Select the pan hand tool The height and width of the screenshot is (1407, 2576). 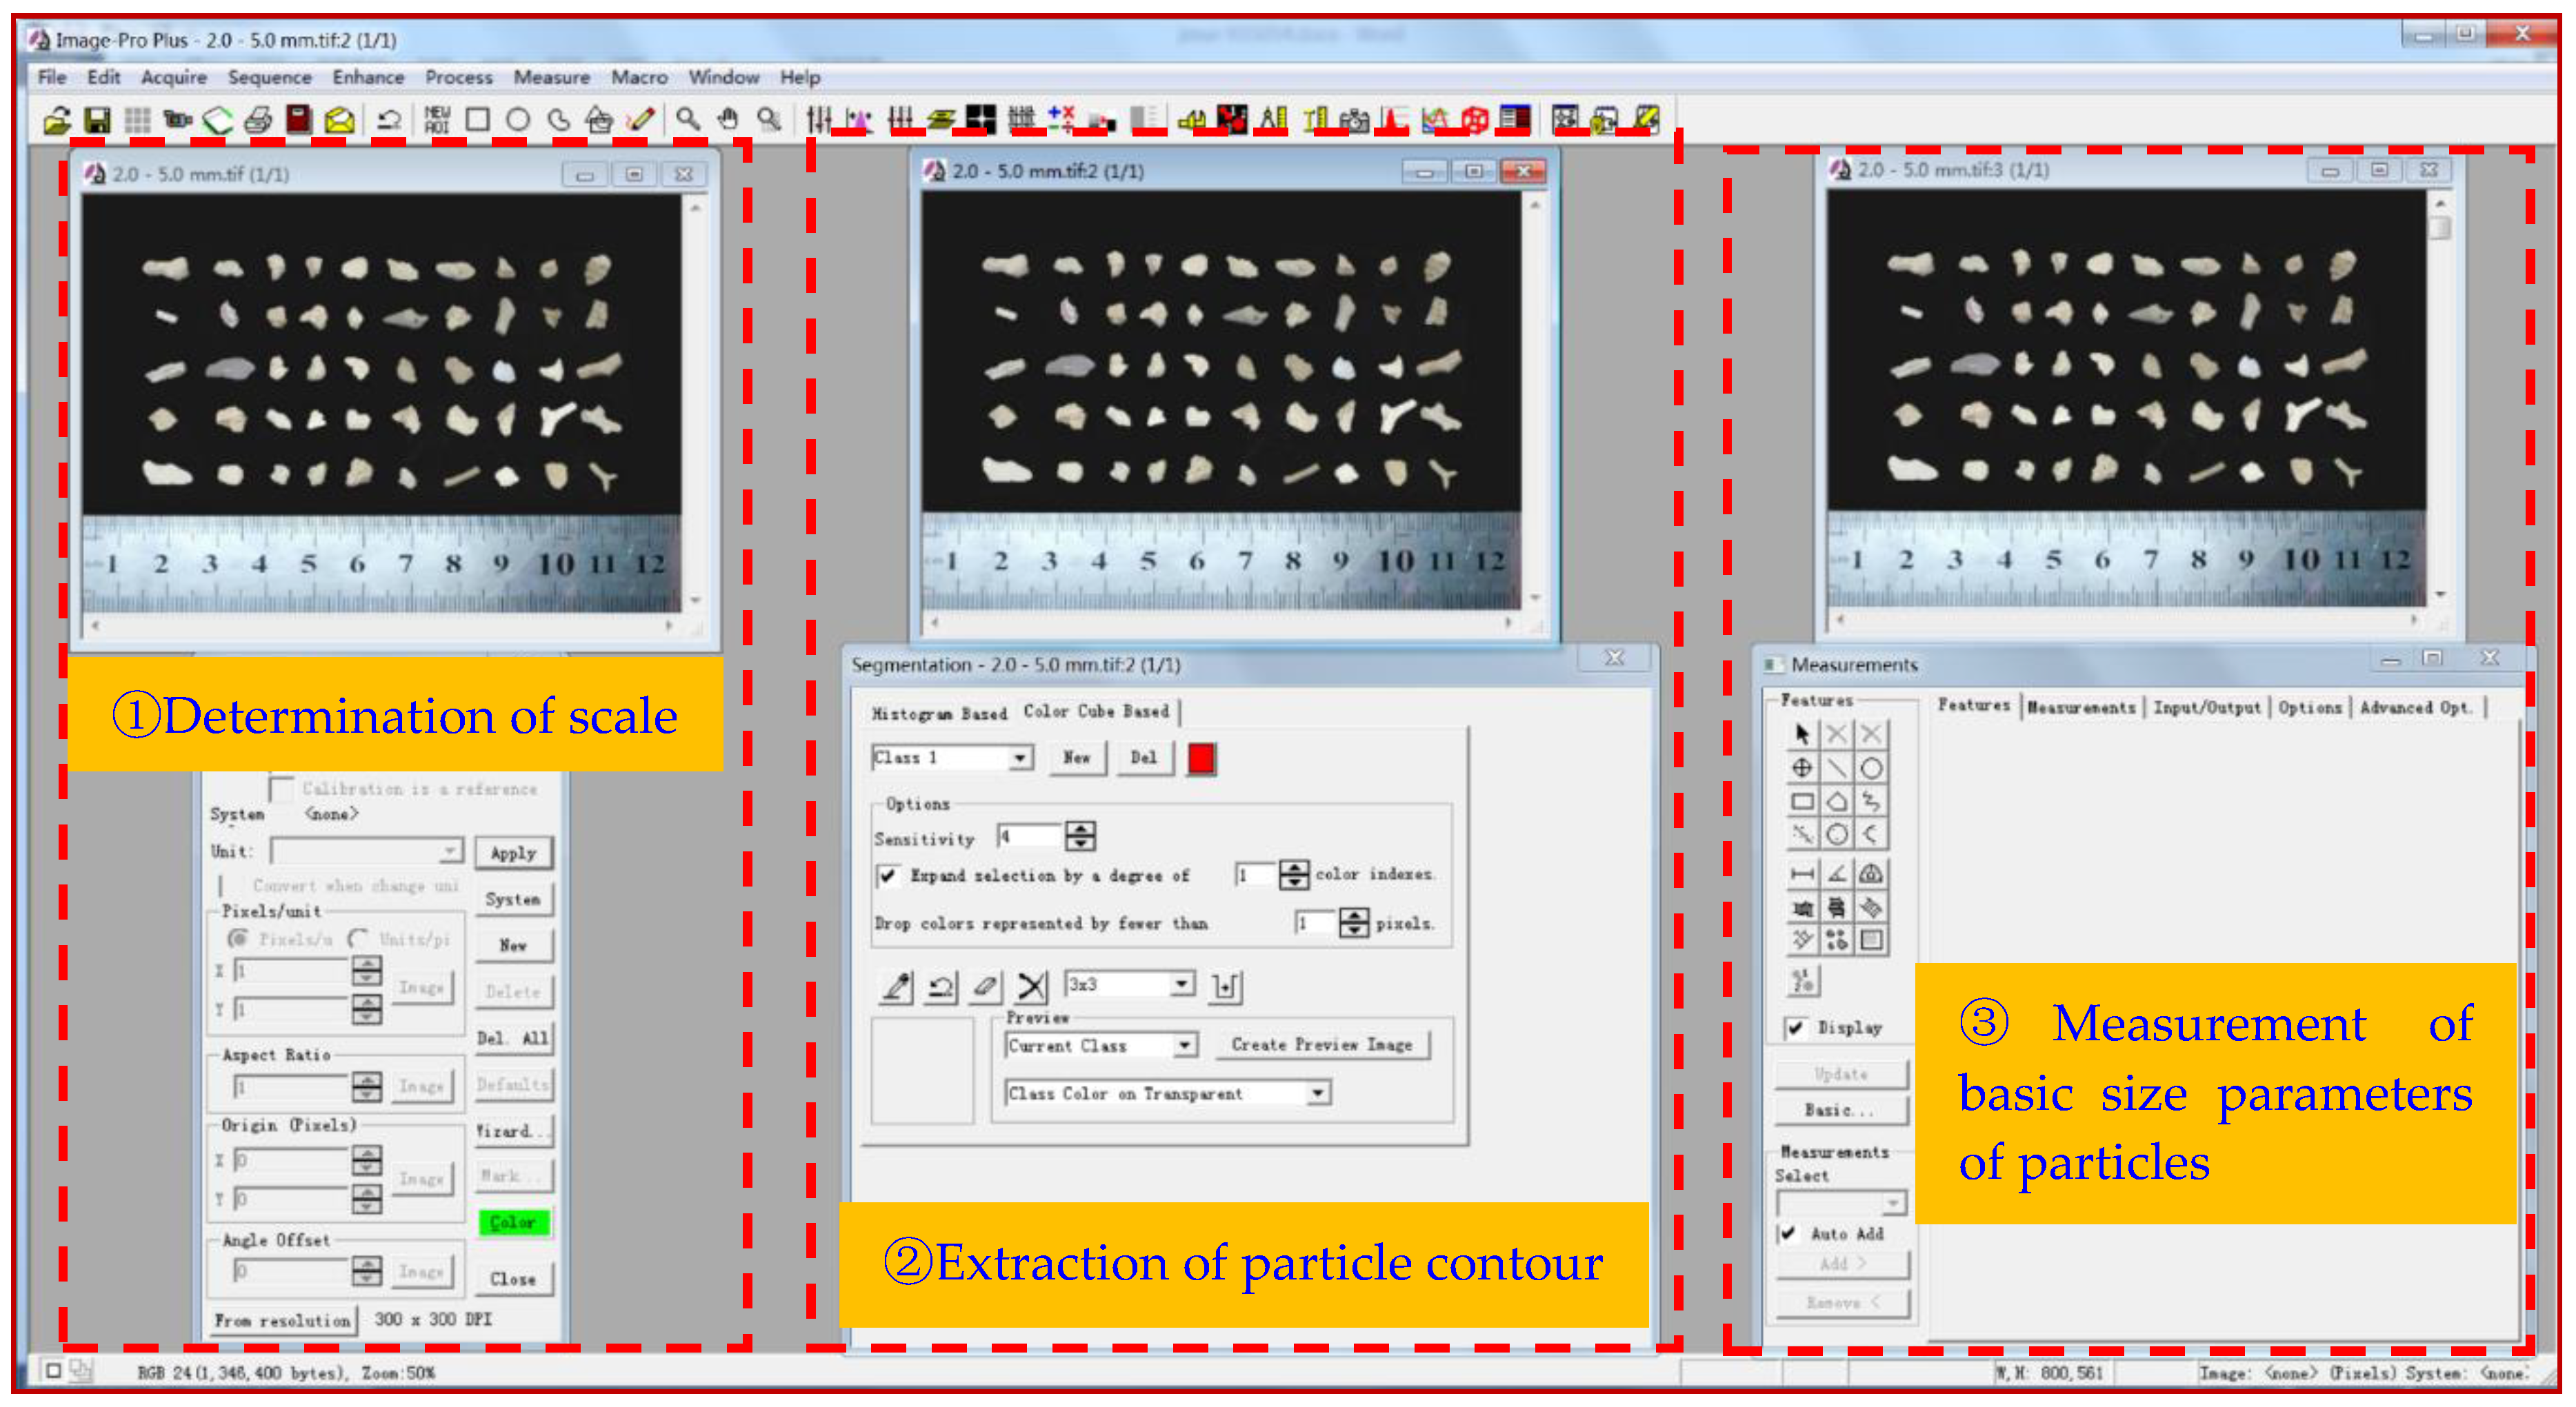728,120
